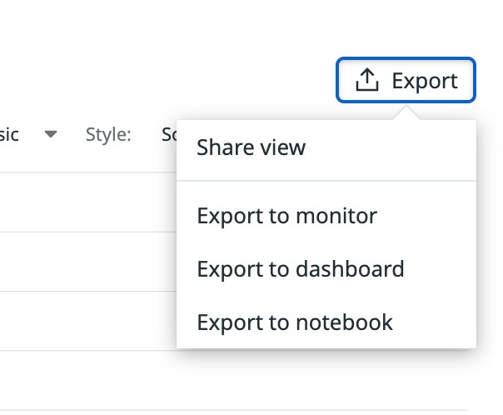Click the Export button label
Screen dimensions: 503x415
pos(425,81)
